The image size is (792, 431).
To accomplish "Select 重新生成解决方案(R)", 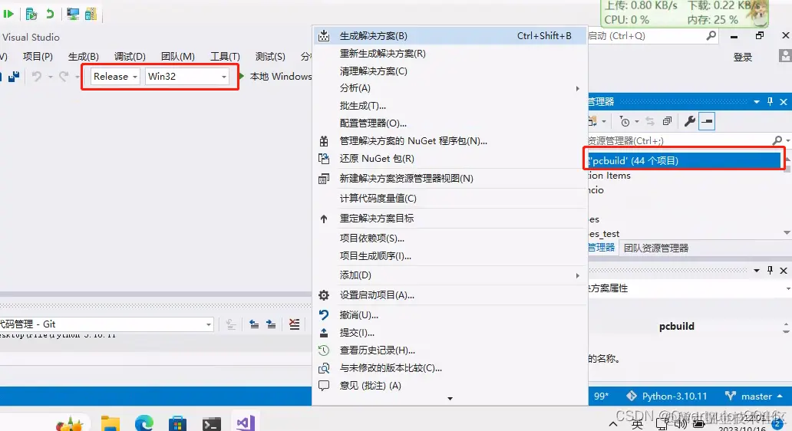I will coord(450,54).
